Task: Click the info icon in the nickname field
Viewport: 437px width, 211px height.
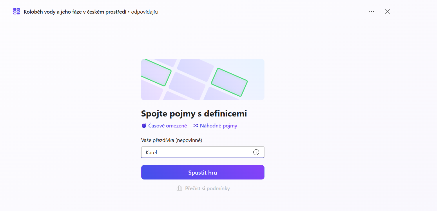Action: point(256,152)
